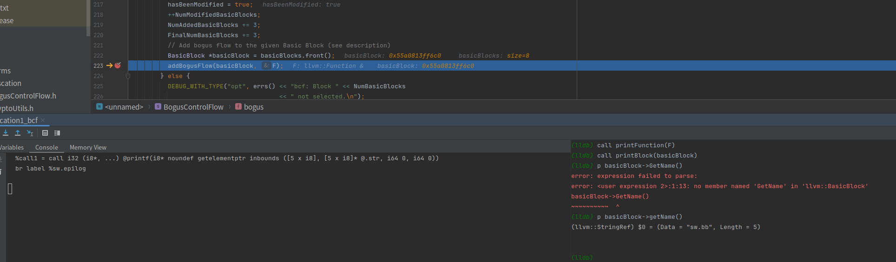Select the Console tab
896x262 pixels.
[x=46, y=147]
